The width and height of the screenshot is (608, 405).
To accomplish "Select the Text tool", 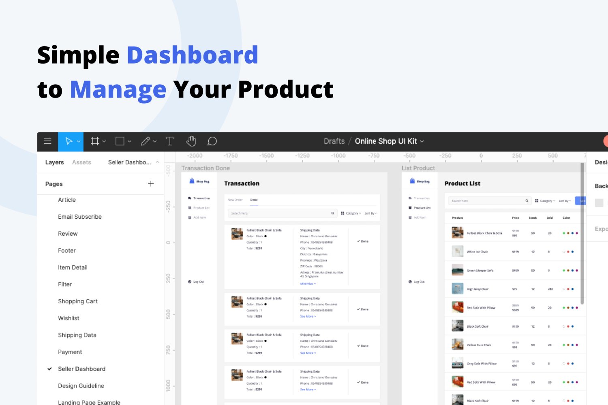I will [170, 141].
